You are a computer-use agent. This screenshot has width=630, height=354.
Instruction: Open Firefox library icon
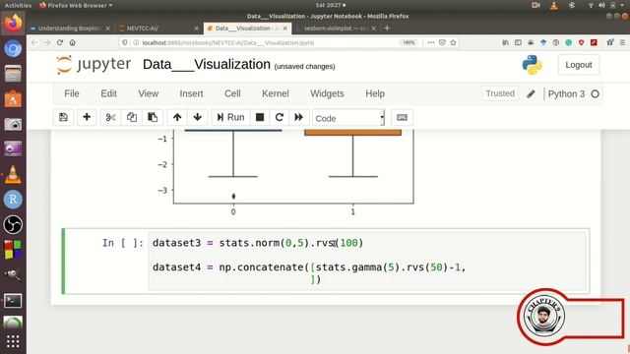point(505,42)
